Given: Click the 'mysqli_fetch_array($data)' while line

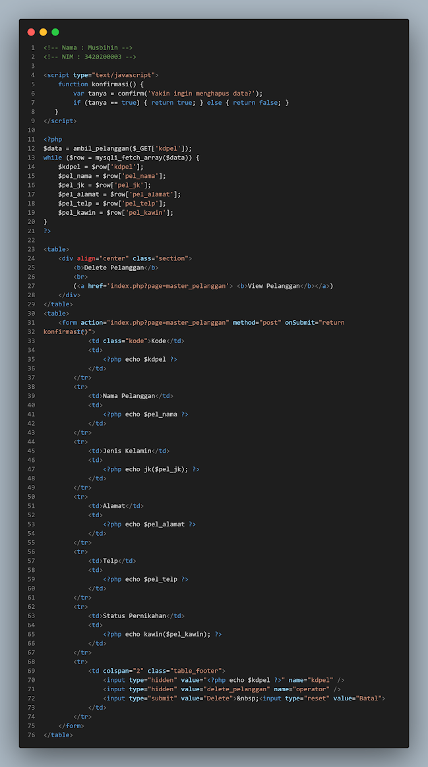Looking at the screenshot, I should point(122,157).
